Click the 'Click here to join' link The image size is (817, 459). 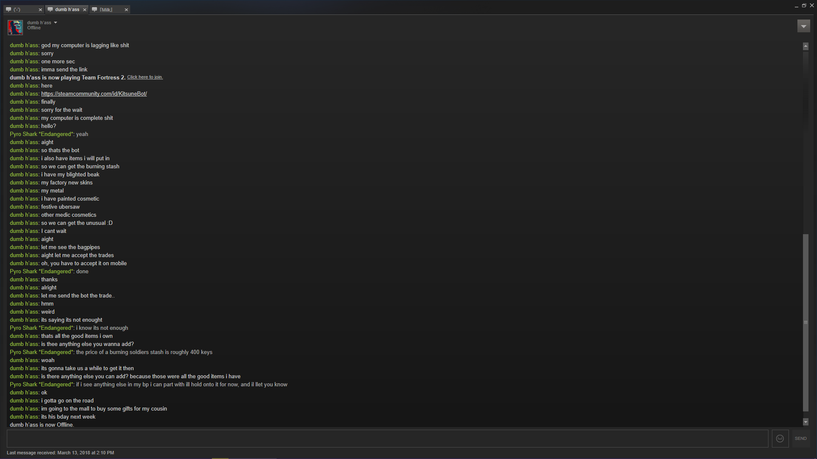(145, 77)
